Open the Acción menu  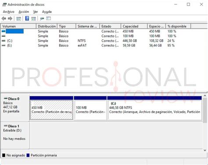(x=24, y=12)
